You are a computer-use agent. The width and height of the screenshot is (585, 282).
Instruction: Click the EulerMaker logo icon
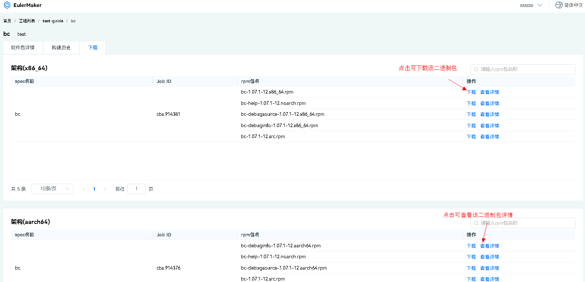[x=7, y=5]
